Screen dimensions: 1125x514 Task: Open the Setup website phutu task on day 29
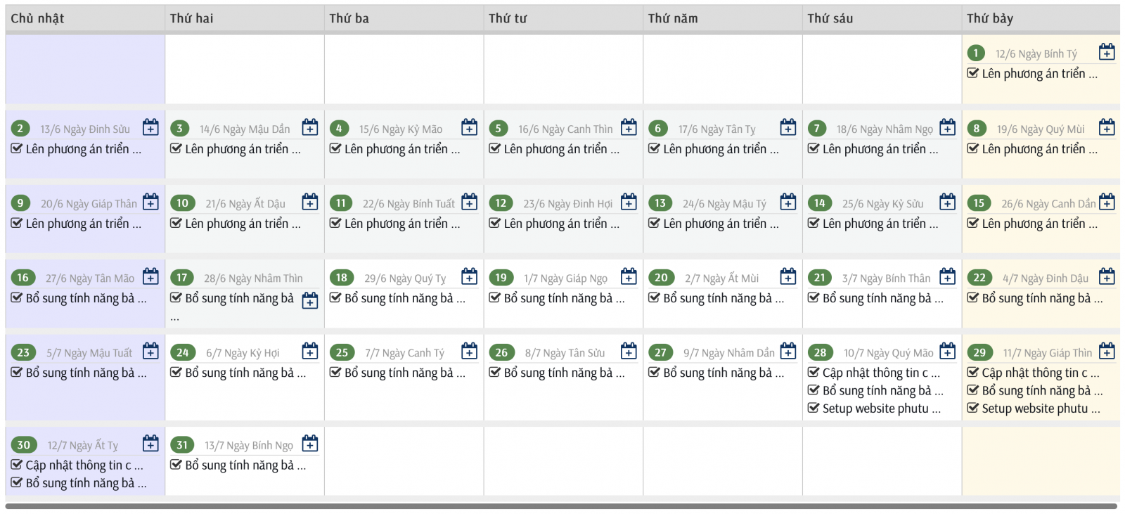[1041, 409]
